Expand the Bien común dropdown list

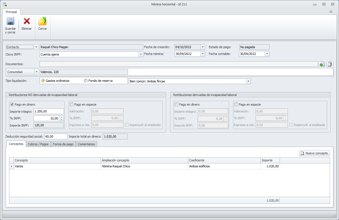[248, 82]
